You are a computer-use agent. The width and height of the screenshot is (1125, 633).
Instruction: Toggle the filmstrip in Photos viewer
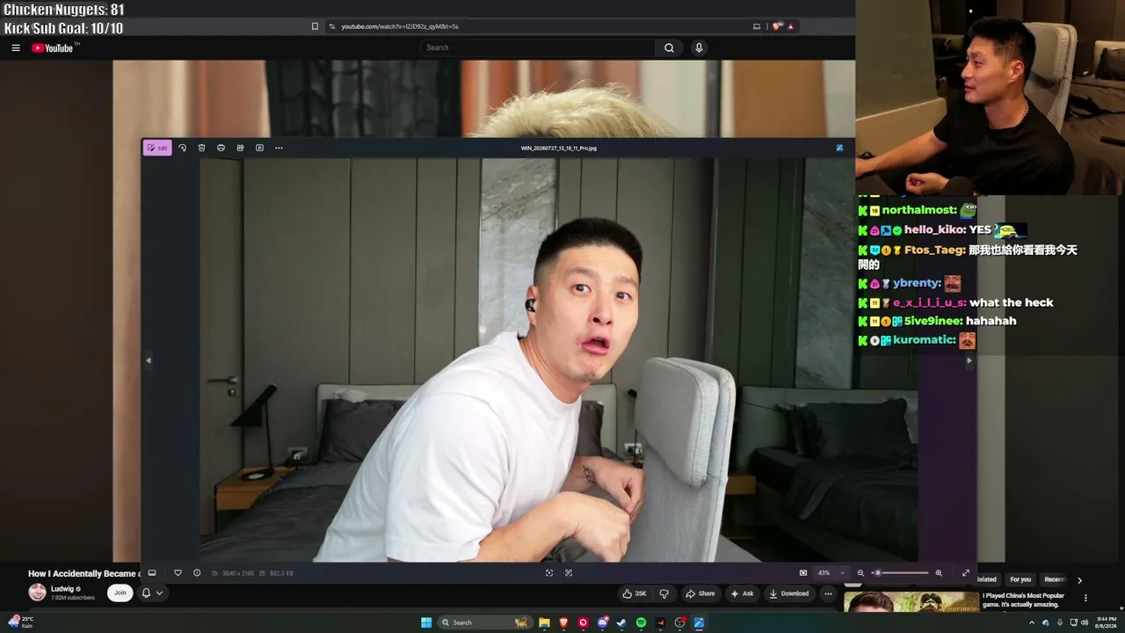tap(152, 573)
